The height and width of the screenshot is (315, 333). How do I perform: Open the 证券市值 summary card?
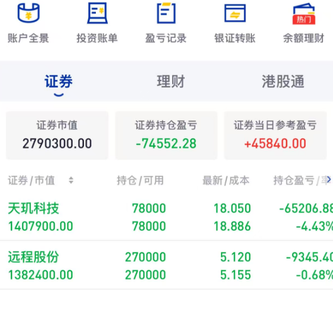(57, 135)
